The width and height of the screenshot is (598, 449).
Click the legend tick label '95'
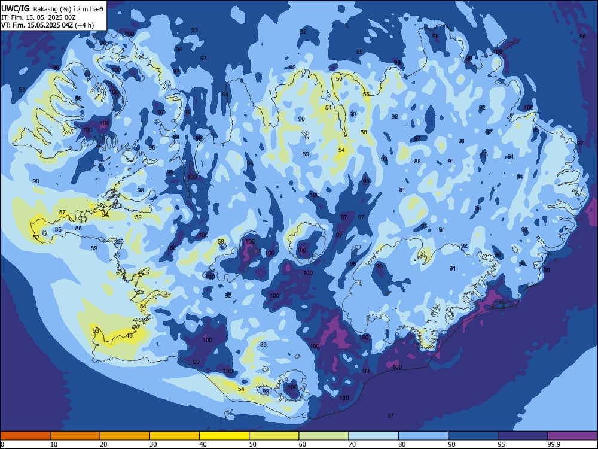point(501,444)
